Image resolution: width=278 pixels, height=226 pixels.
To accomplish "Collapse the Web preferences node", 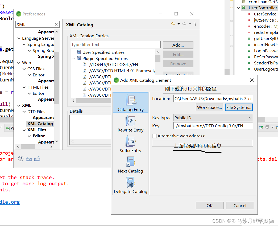I will (19, 63).
